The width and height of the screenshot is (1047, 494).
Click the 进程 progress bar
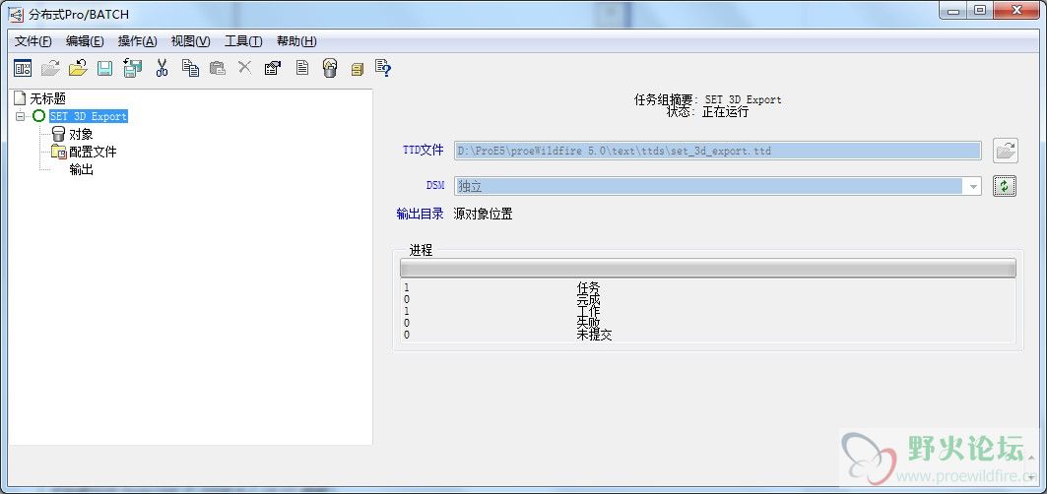(x=708, y=269)
